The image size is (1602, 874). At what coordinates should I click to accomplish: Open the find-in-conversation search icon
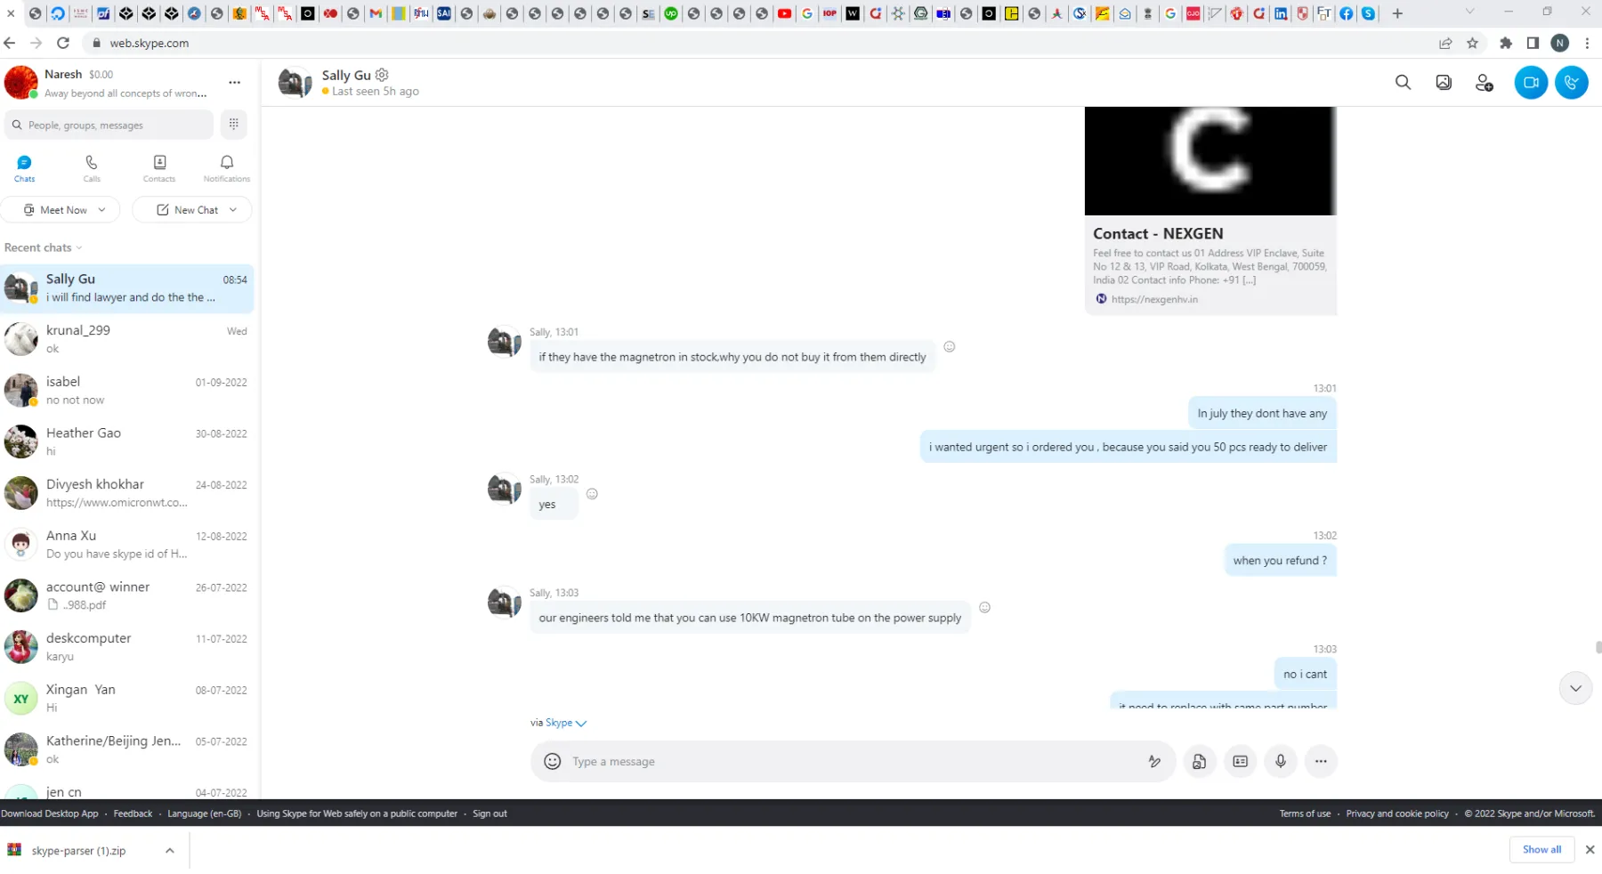1403,83
